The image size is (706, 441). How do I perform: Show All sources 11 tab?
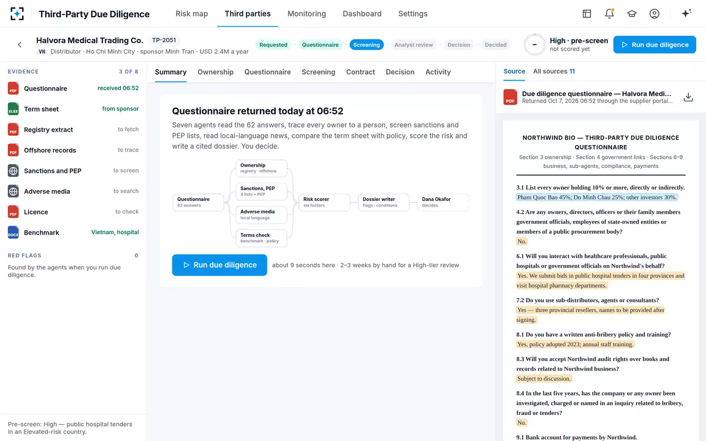click(x=554, y=72)
